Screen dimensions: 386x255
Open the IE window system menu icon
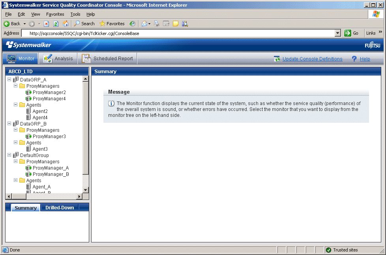(5, 5)
